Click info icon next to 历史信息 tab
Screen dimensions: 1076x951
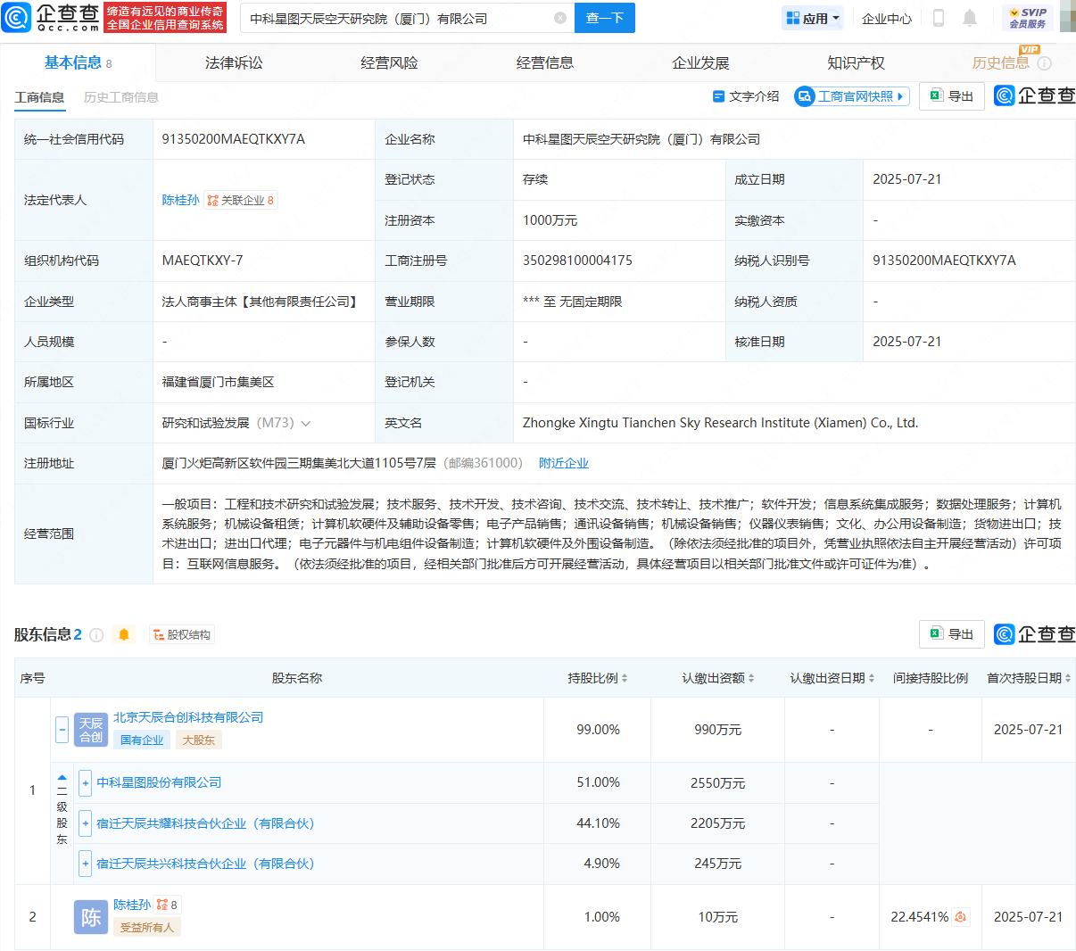pos(1045,63)
